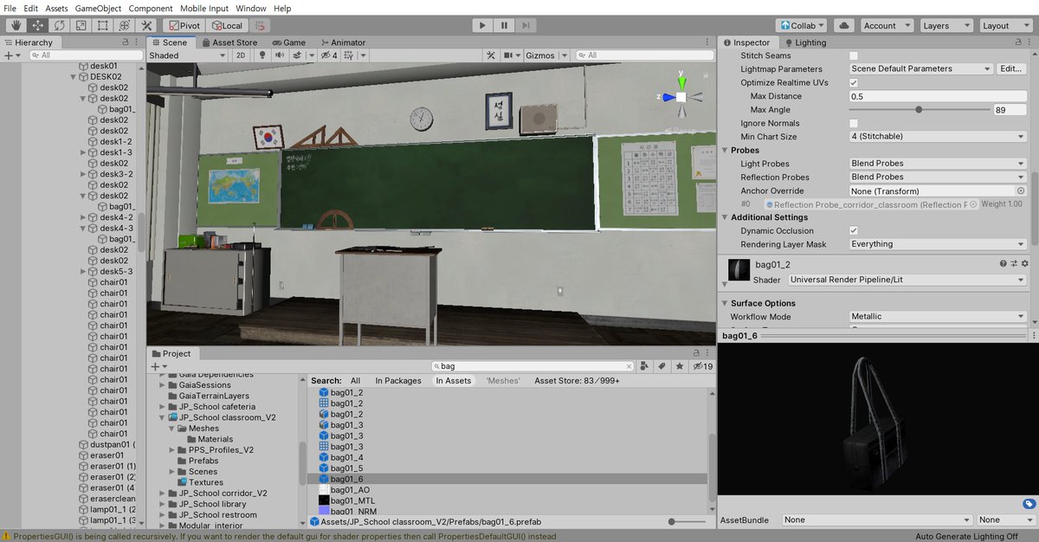Click the Pivot toggle button
The width and height of the screenshot is (1039, 542).
tap(184, 26)
